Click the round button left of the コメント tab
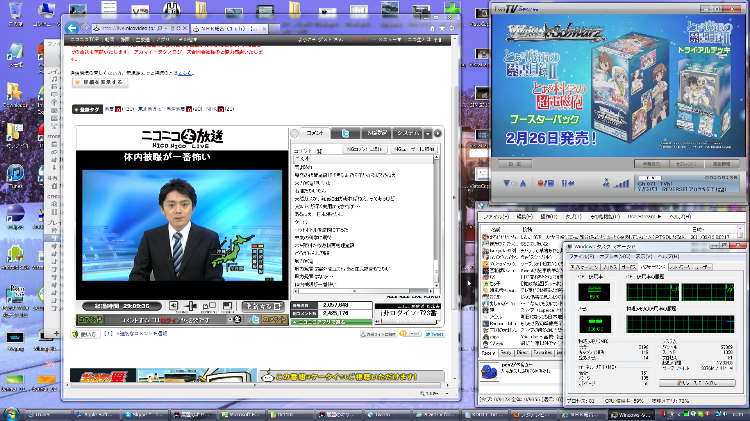 coord(295,133)
